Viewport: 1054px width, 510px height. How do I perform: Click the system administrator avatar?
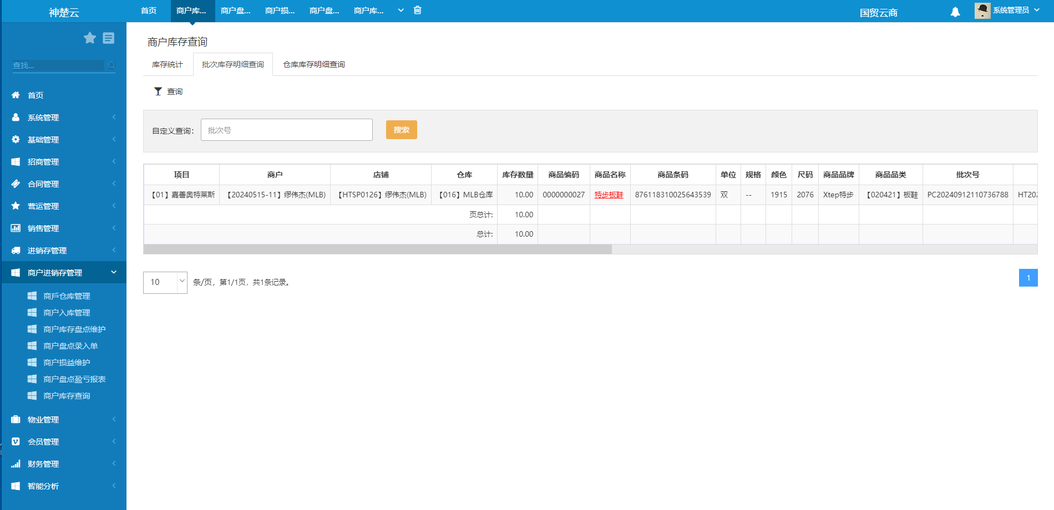(982, 11)
